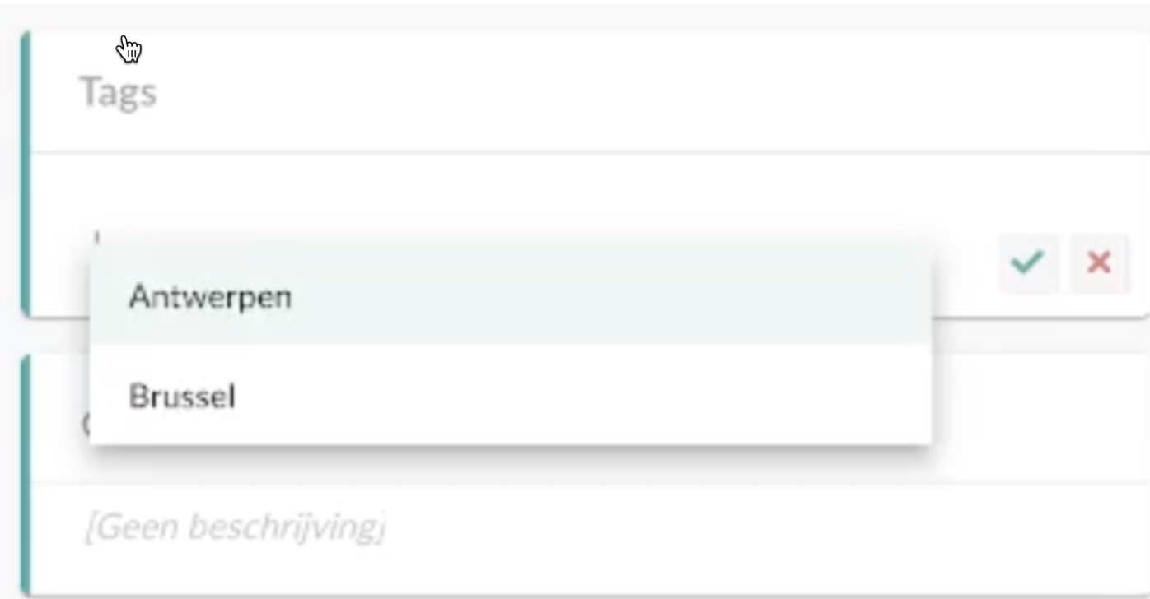Confirm tags with the green checkmark icon
The height and width of the screenshot is (599, 1150).
(1028, 262)
